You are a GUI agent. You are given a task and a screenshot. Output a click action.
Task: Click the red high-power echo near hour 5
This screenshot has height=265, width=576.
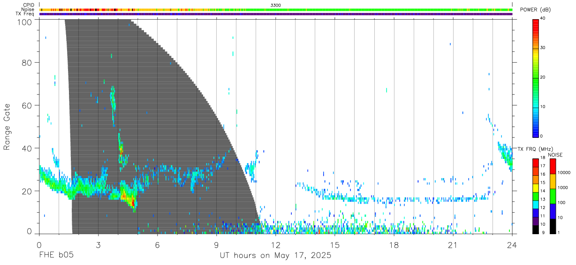133,203
